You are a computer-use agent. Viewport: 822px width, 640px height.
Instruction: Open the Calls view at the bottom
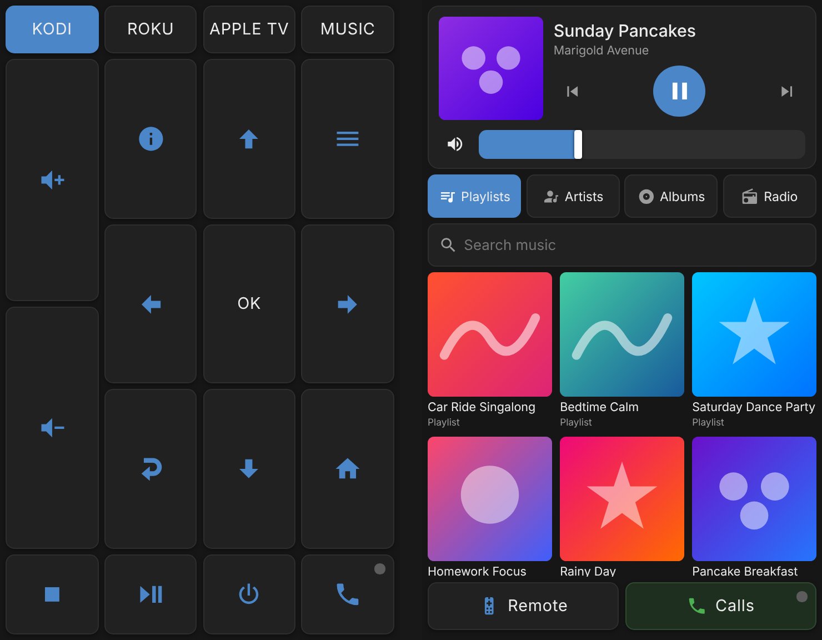[x=721, y=606]
